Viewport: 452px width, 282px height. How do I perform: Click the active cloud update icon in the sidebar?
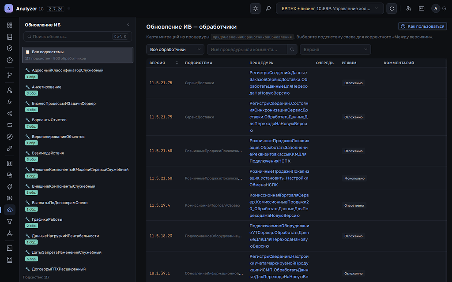pos(10,210)
